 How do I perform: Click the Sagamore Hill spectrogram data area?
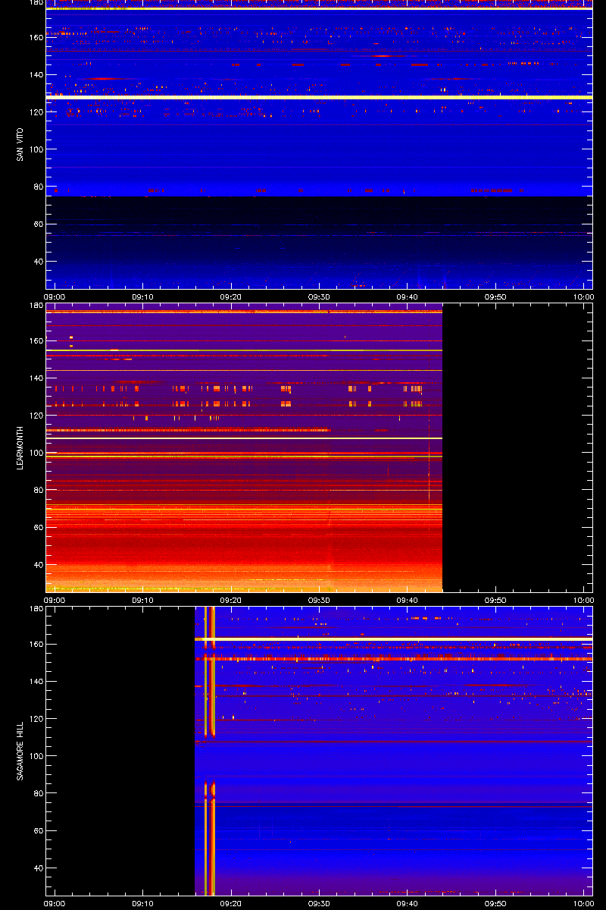[x=394, y=751]
